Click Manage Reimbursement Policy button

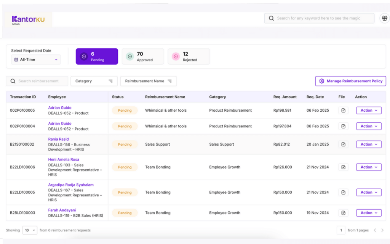click(350, 81)
